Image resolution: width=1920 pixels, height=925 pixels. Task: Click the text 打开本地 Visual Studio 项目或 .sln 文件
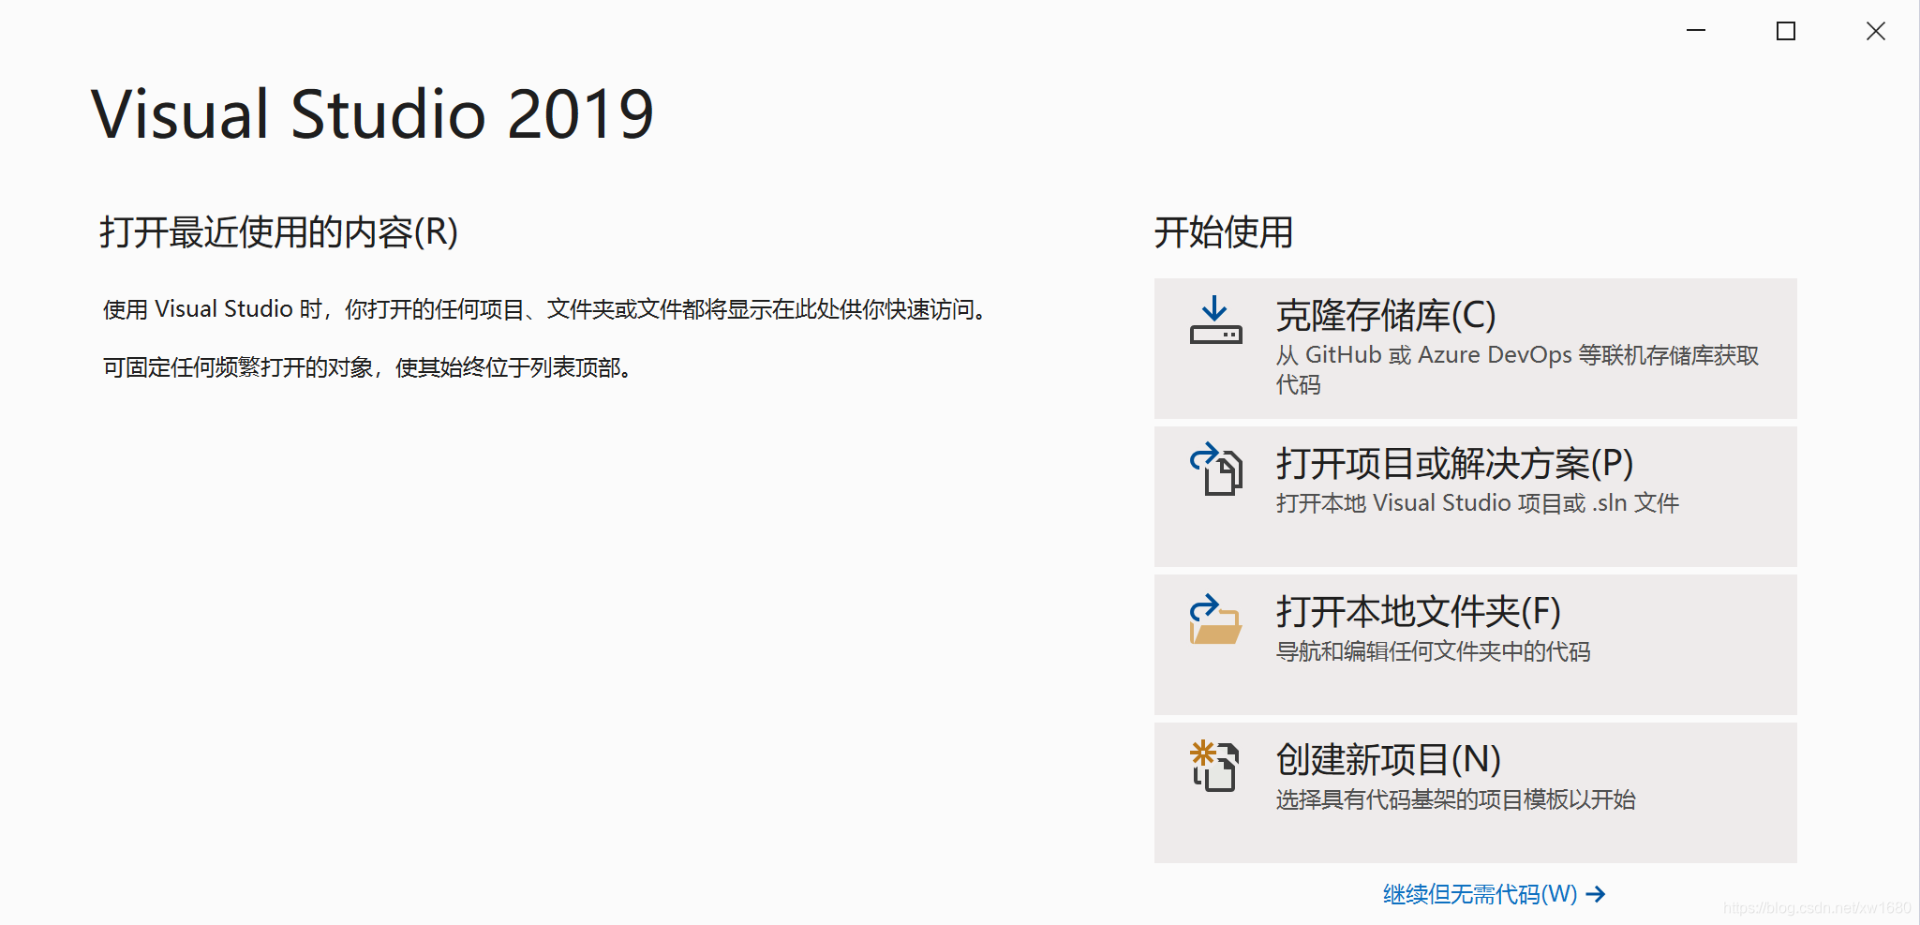pos(1478,503)
